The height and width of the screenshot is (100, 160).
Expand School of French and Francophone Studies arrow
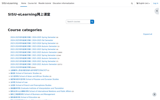9,85
